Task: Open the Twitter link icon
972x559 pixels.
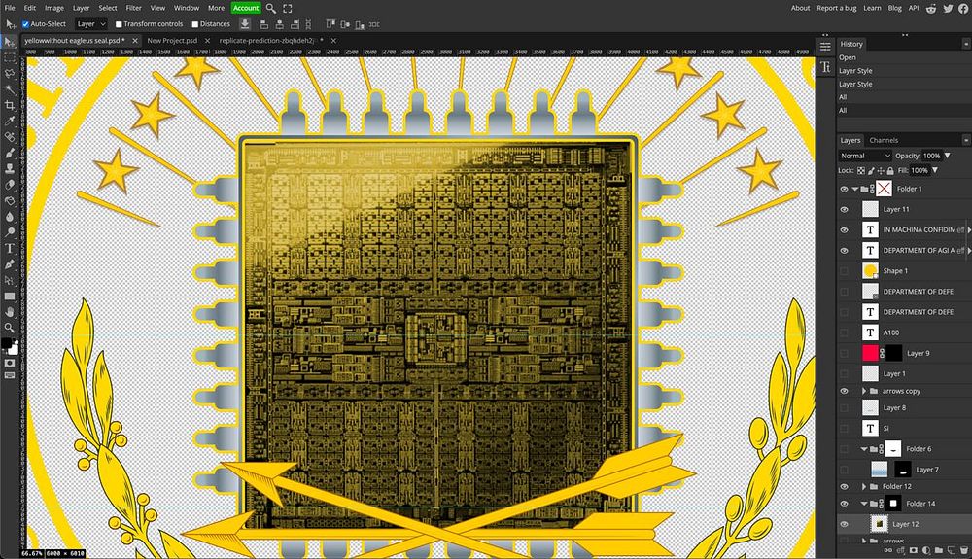Action: click(948, 8)
